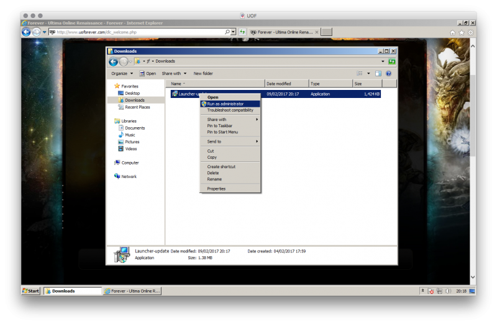This screenshot has width=497, height=325.
Task: Choose Rename from context menu
Action: click(x=230, y=179)
